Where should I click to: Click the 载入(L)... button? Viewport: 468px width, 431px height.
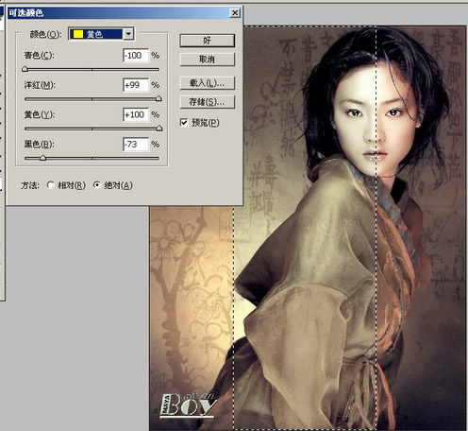tap(207, 83)
